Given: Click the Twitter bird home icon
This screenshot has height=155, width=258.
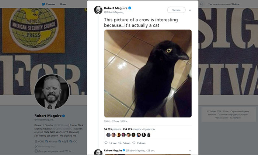Looking at the screenshot, I should [x=43, y=4].
